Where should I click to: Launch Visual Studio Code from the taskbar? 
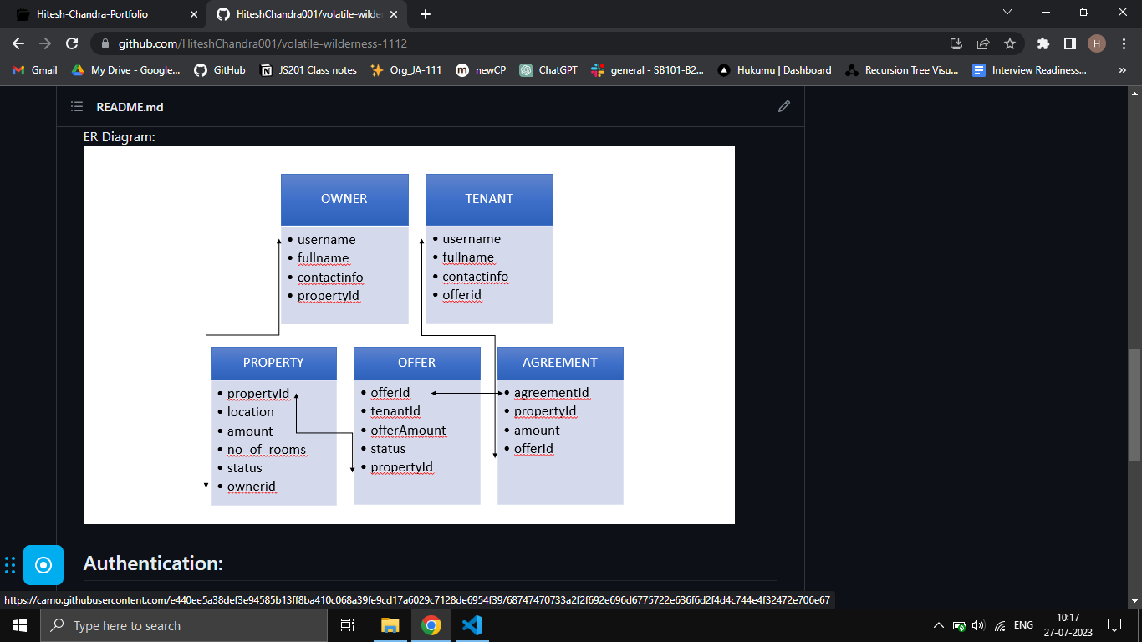[x=472, y=625]
